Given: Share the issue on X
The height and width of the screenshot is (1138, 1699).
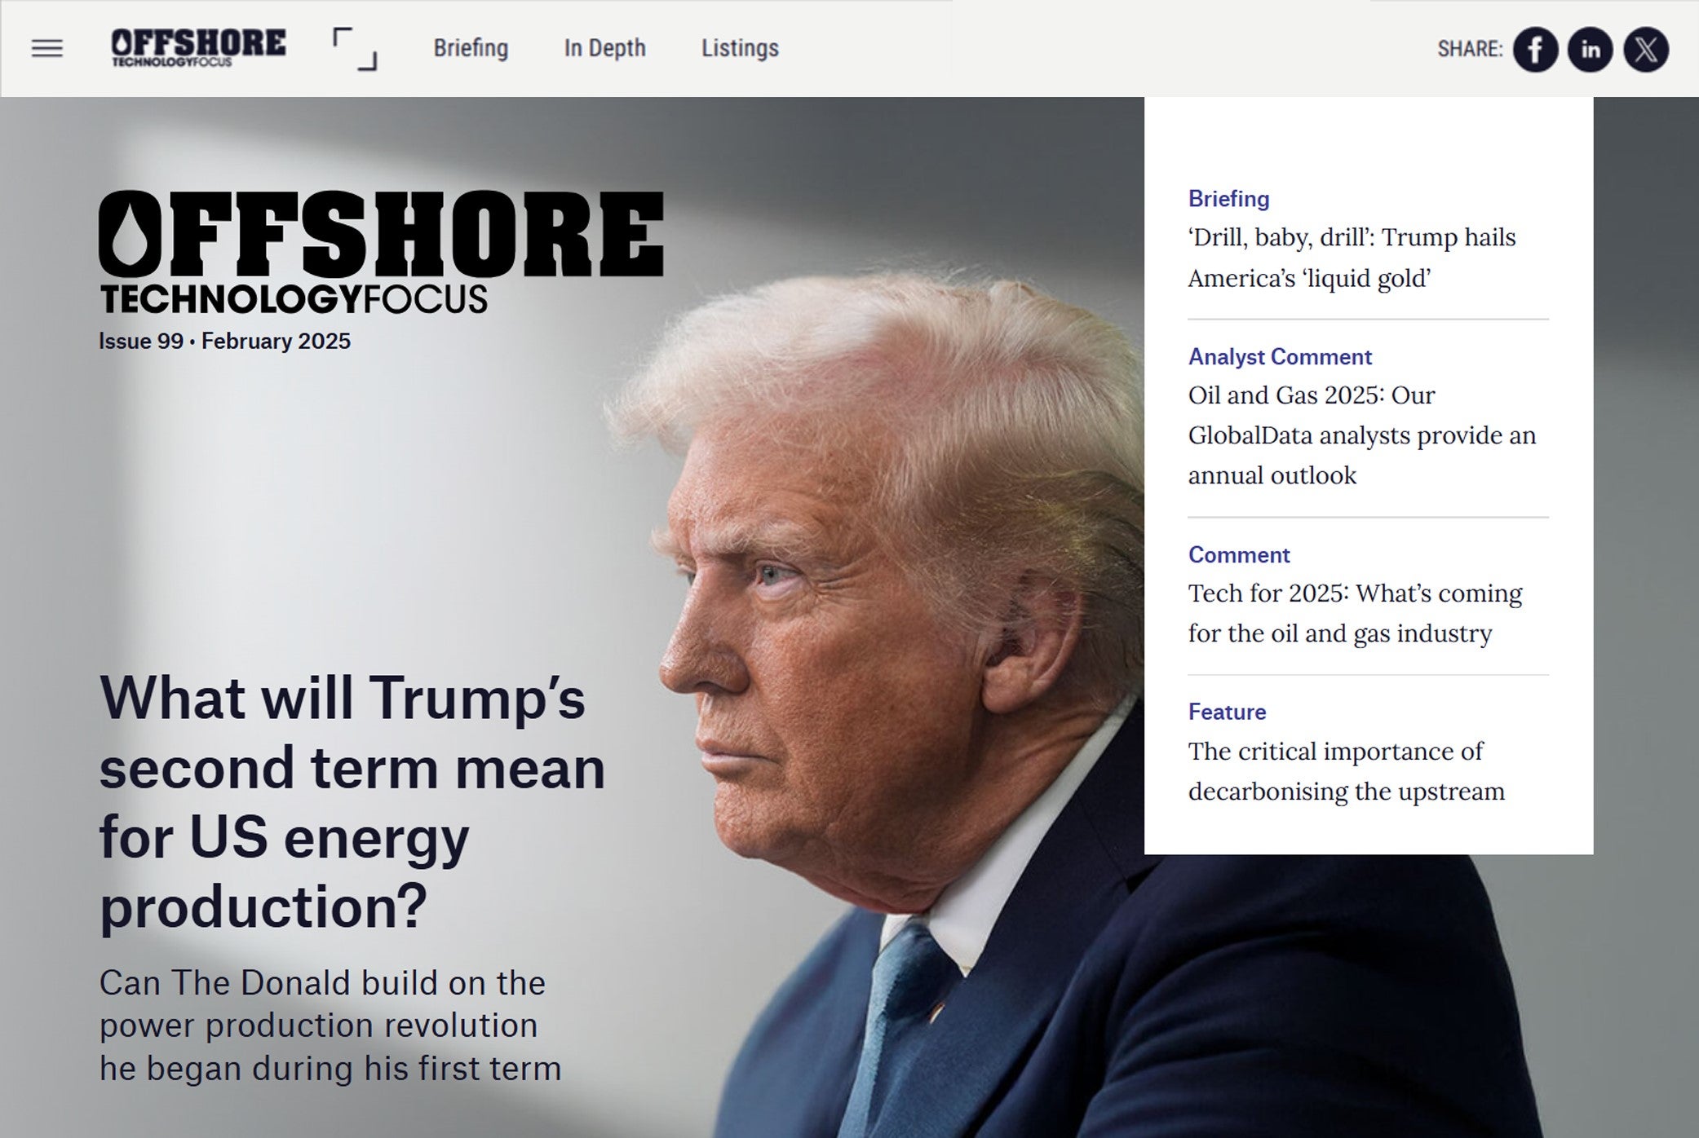Looking at the screenshot, I should click(x=1645, y=50).
